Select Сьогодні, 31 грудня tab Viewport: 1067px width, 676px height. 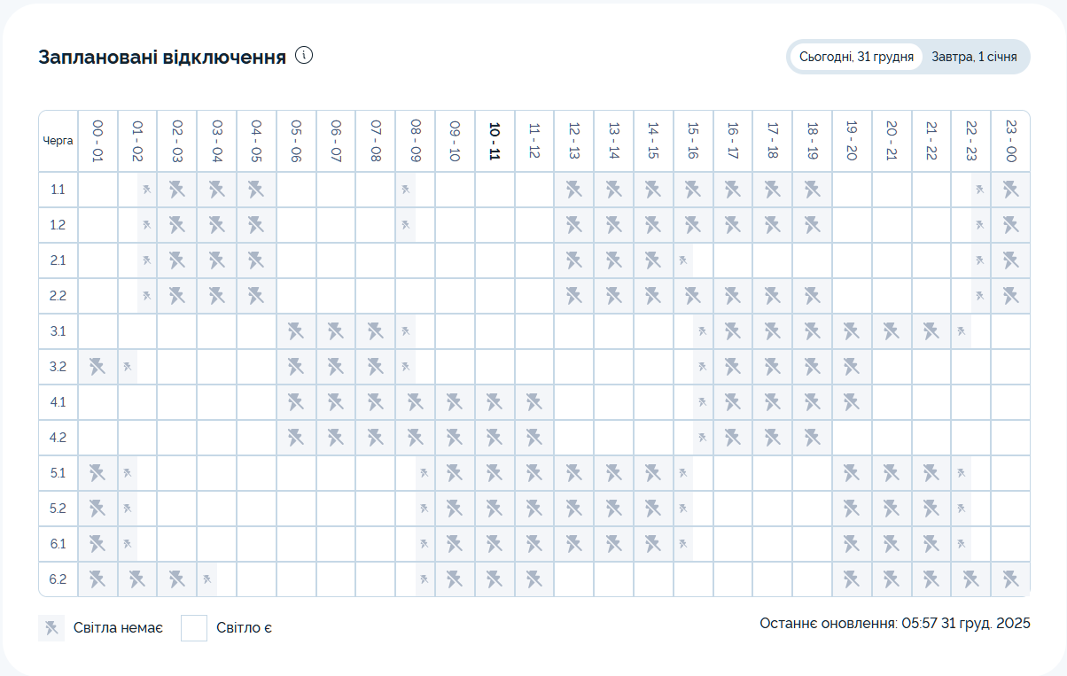pos(856,57)
